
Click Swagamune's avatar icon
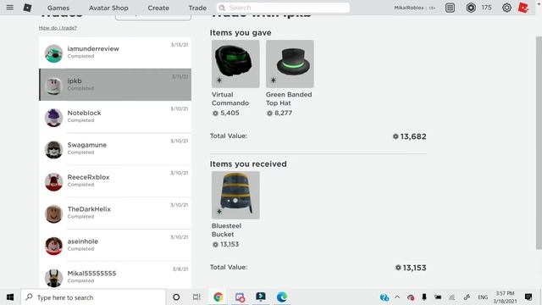tap(53, 150)
